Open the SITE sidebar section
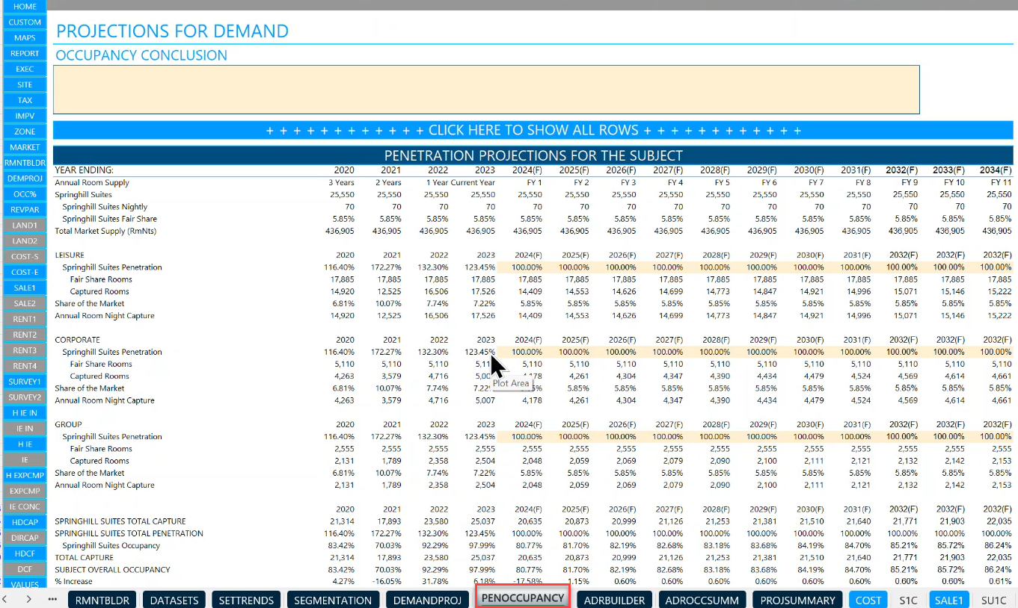1018x608 pixels. point(25,85)
